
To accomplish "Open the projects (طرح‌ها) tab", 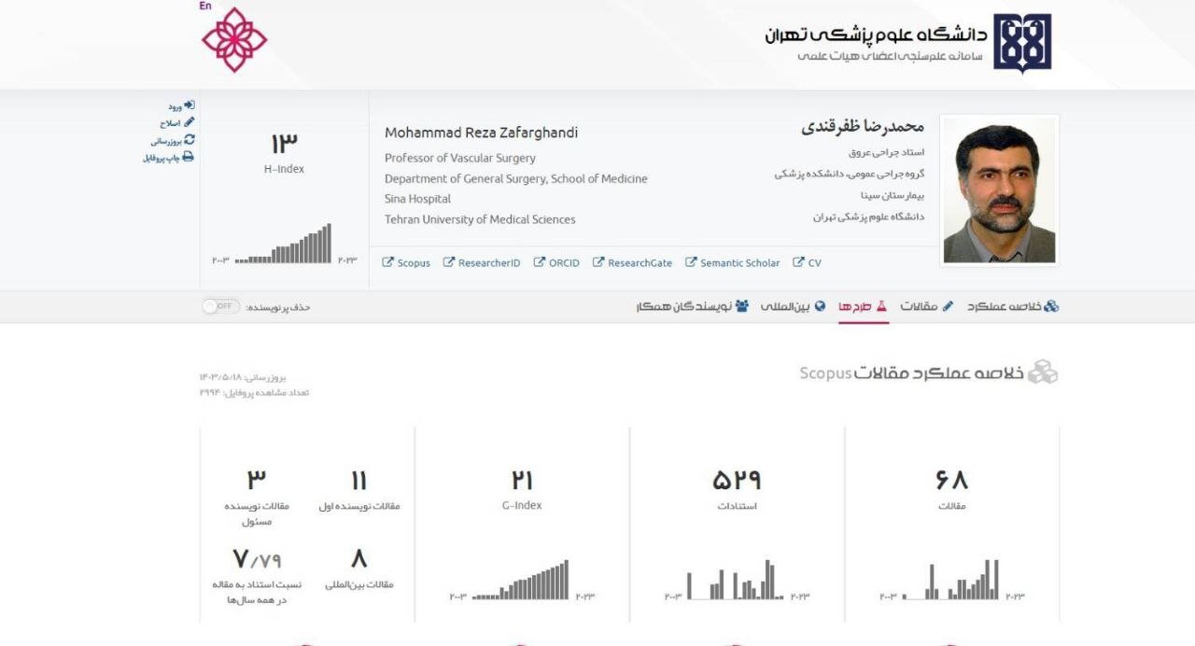I will [863, 306].
